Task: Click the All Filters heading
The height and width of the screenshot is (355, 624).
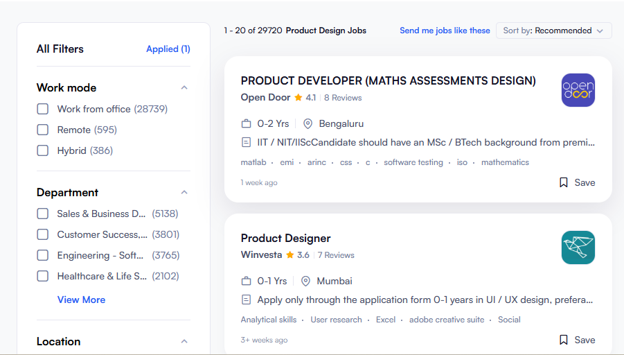Action: 60,49
